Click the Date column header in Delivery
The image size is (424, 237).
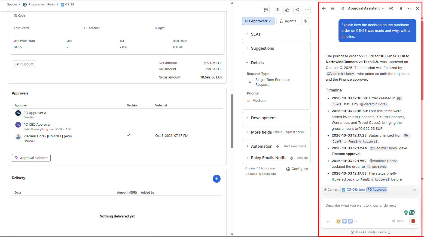pos(18,192)
